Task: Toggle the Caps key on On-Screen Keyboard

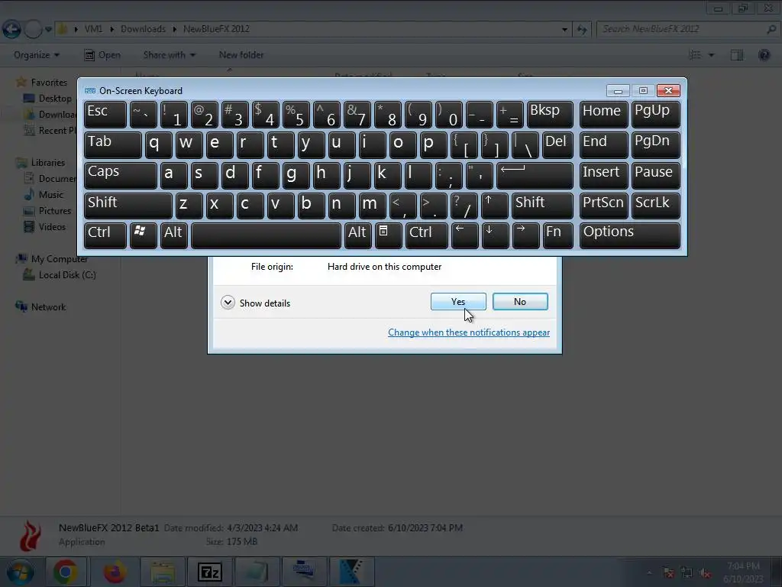Action: (121, 176)
